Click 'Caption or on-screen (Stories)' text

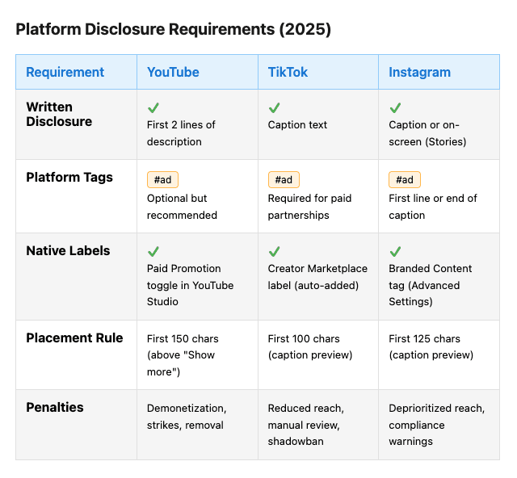pyautogui.click(x=427, y=133)
